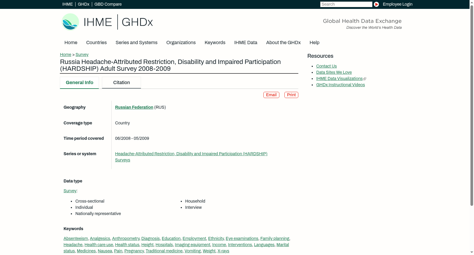Screen dimensions: 474x255
Task: Click the Languages keyword
Action: click(x=264, y=245)
